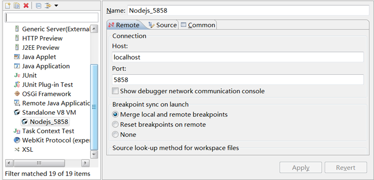
Task: Click the New launch configuration icon
Action: [x=8, y=6]
